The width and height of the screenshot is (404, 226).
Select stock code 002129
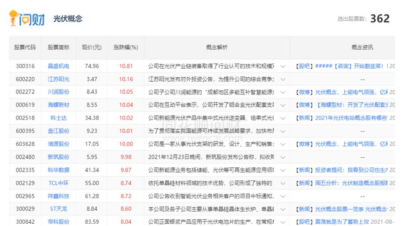click(25, 183)
